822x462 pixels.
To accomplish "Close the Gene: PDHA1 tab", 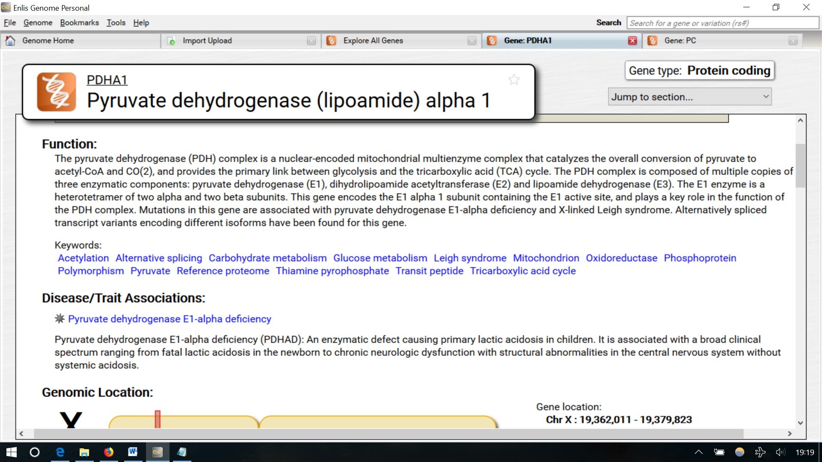I will (632, 41).
